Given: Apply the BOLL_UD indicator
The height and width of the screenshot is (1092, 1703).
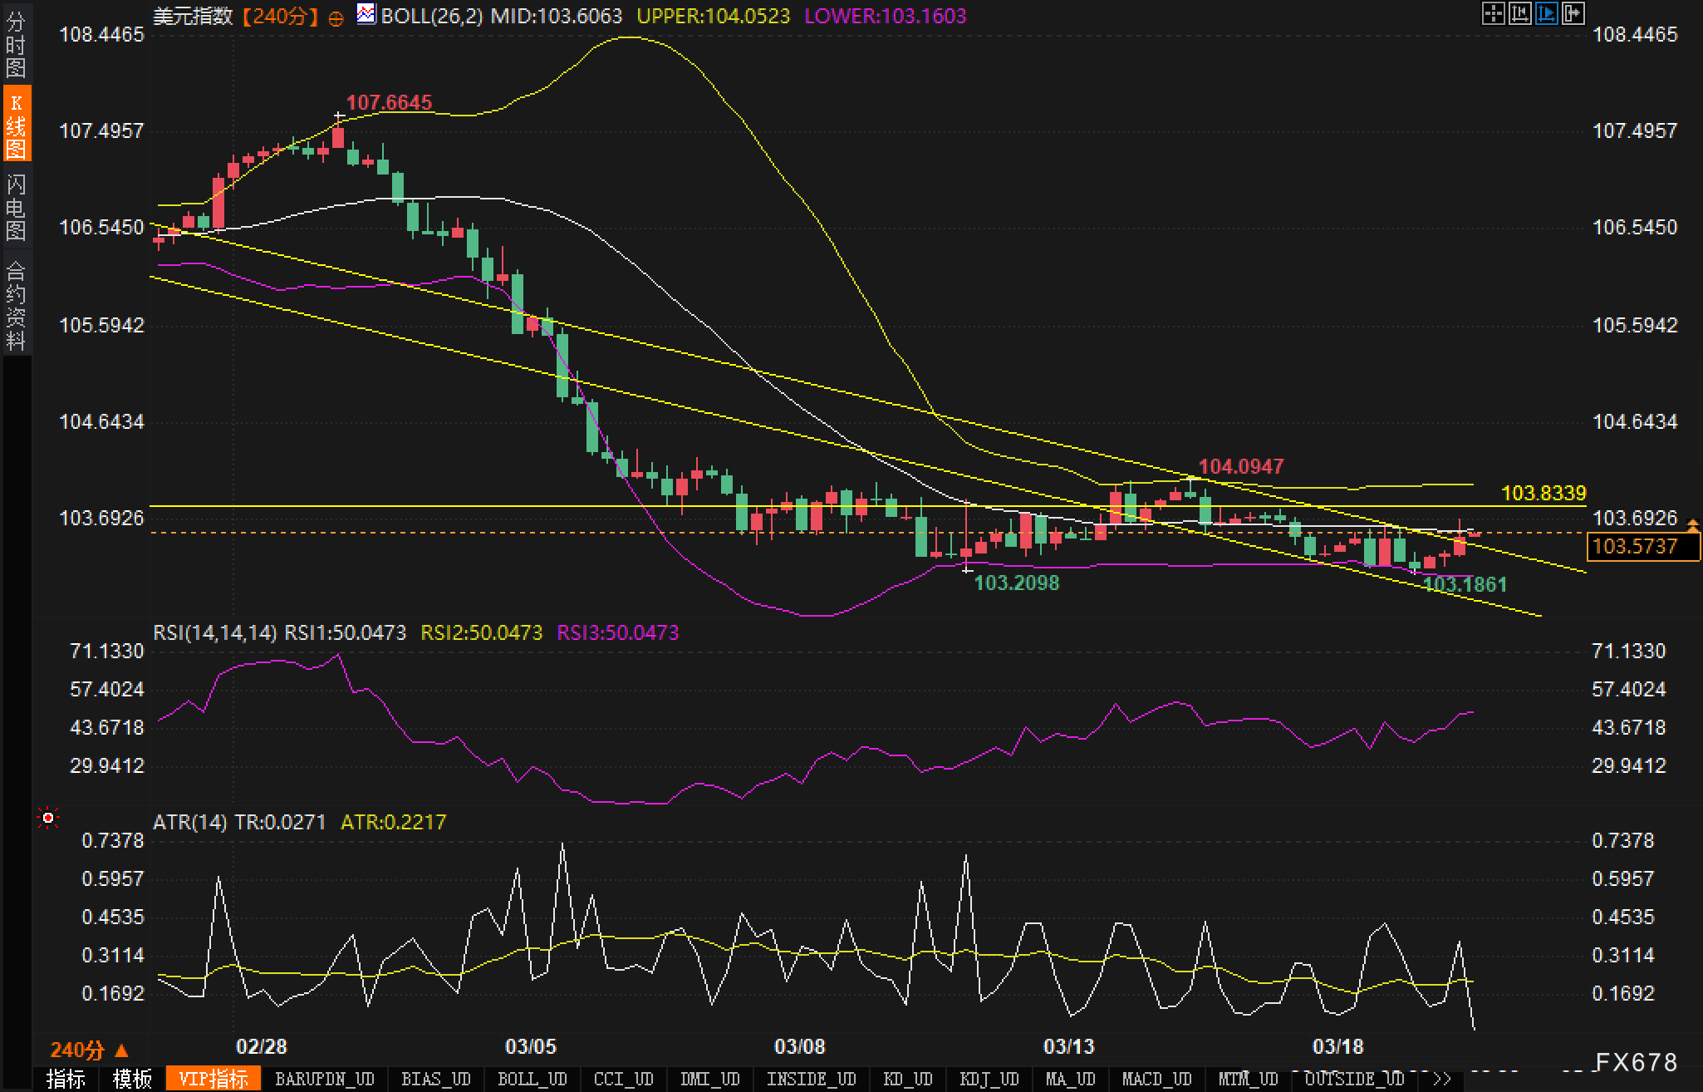Looking at the screenshot, I should (x=532, y=1079).
